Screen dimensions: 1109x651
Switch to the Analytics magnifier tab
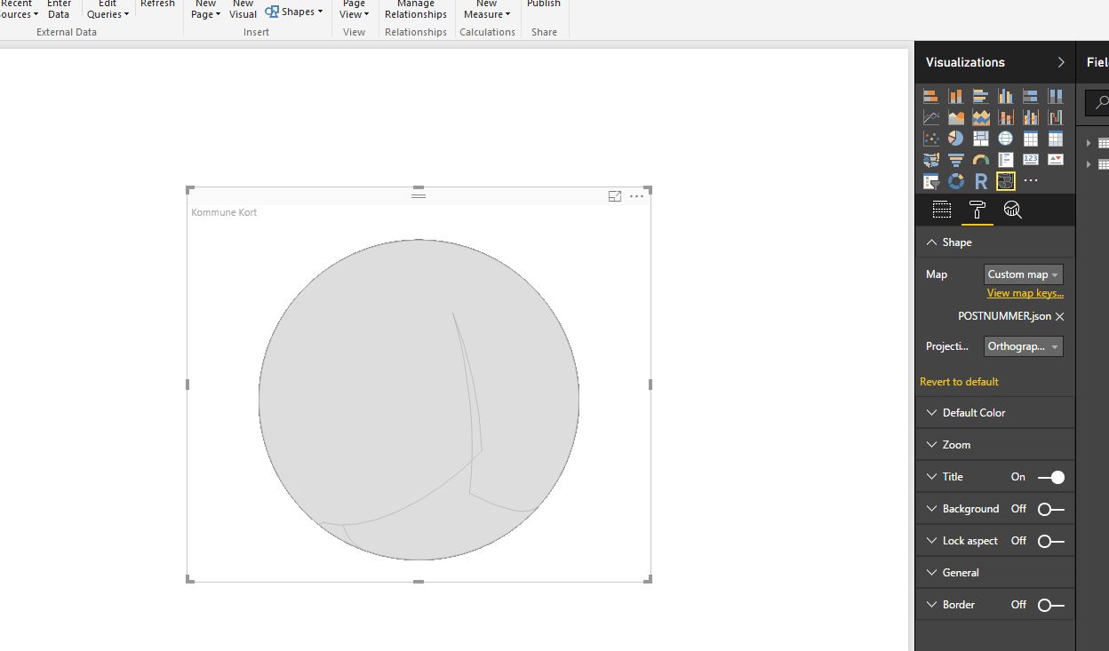[x=1012, y=210]
